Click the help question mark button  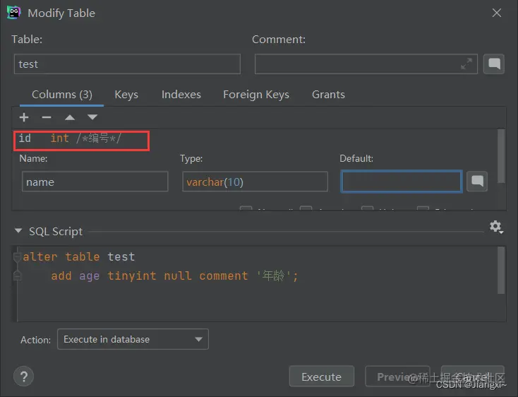tap(24, 377)
